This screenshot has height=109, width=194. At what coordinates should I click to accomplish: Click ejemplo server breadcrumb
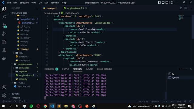(51, 13)
